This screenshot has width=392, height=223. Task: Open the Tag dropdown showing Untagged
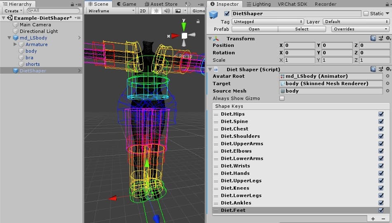pyautogui.click(x=268, y=21)
